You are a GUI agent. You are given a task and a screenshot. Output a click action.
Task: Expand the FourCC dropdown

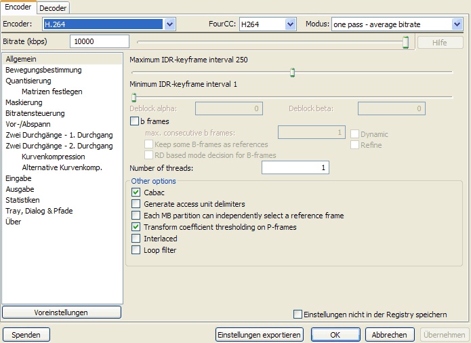coord(290,24)
